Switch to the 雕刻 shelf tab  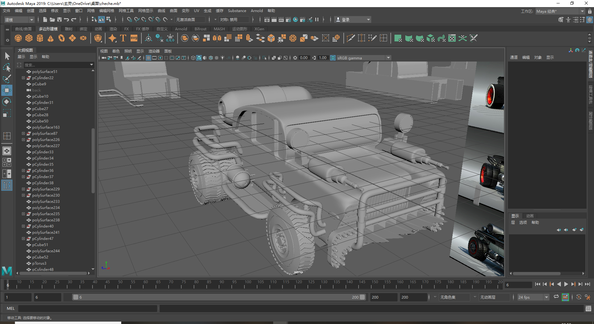click(68, 29)
